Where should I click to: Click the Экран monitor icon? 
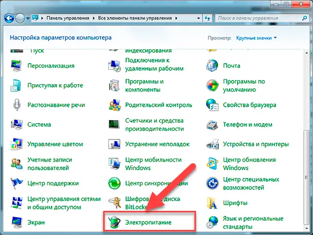coord(17,222)
